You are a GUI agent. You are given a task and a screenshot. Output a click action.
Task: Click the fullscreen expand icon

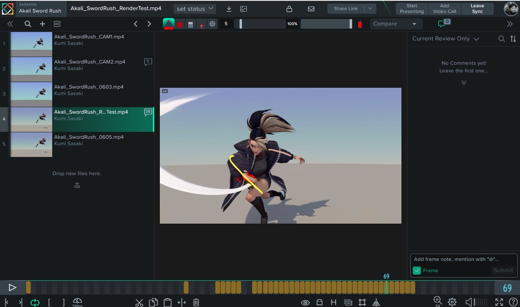point(499,302)
